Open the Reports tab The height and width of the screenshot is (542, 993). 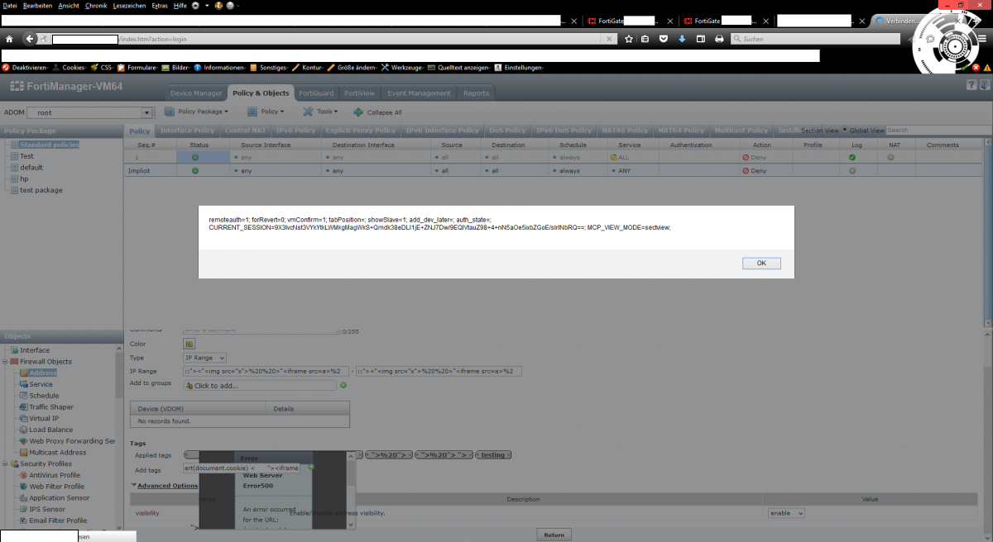[476, 93]
